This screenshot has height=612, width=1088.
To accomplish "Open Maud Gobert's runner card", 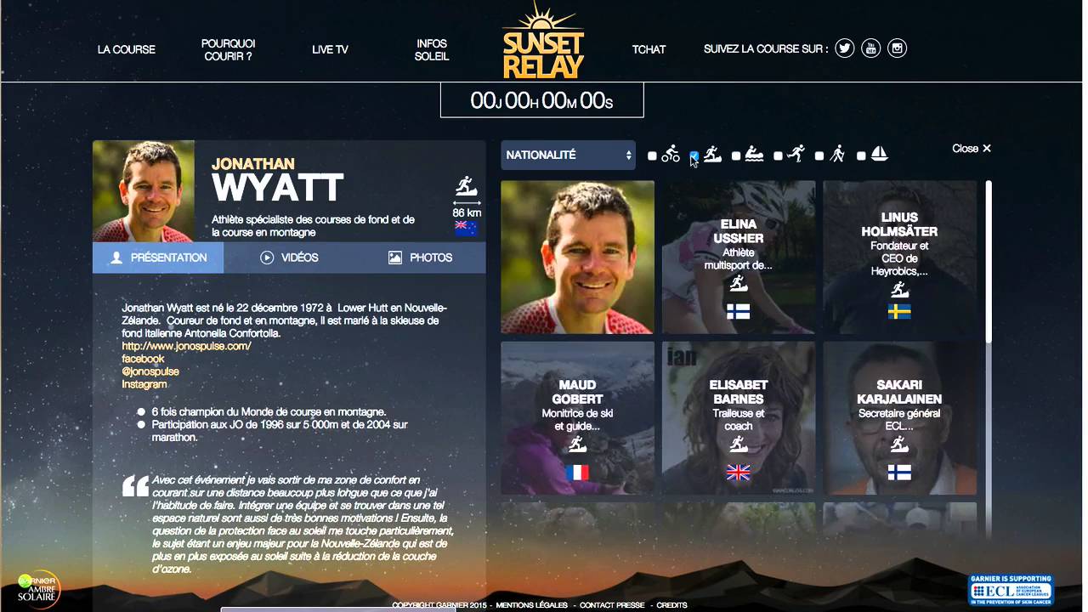I will tap(577, 417).
